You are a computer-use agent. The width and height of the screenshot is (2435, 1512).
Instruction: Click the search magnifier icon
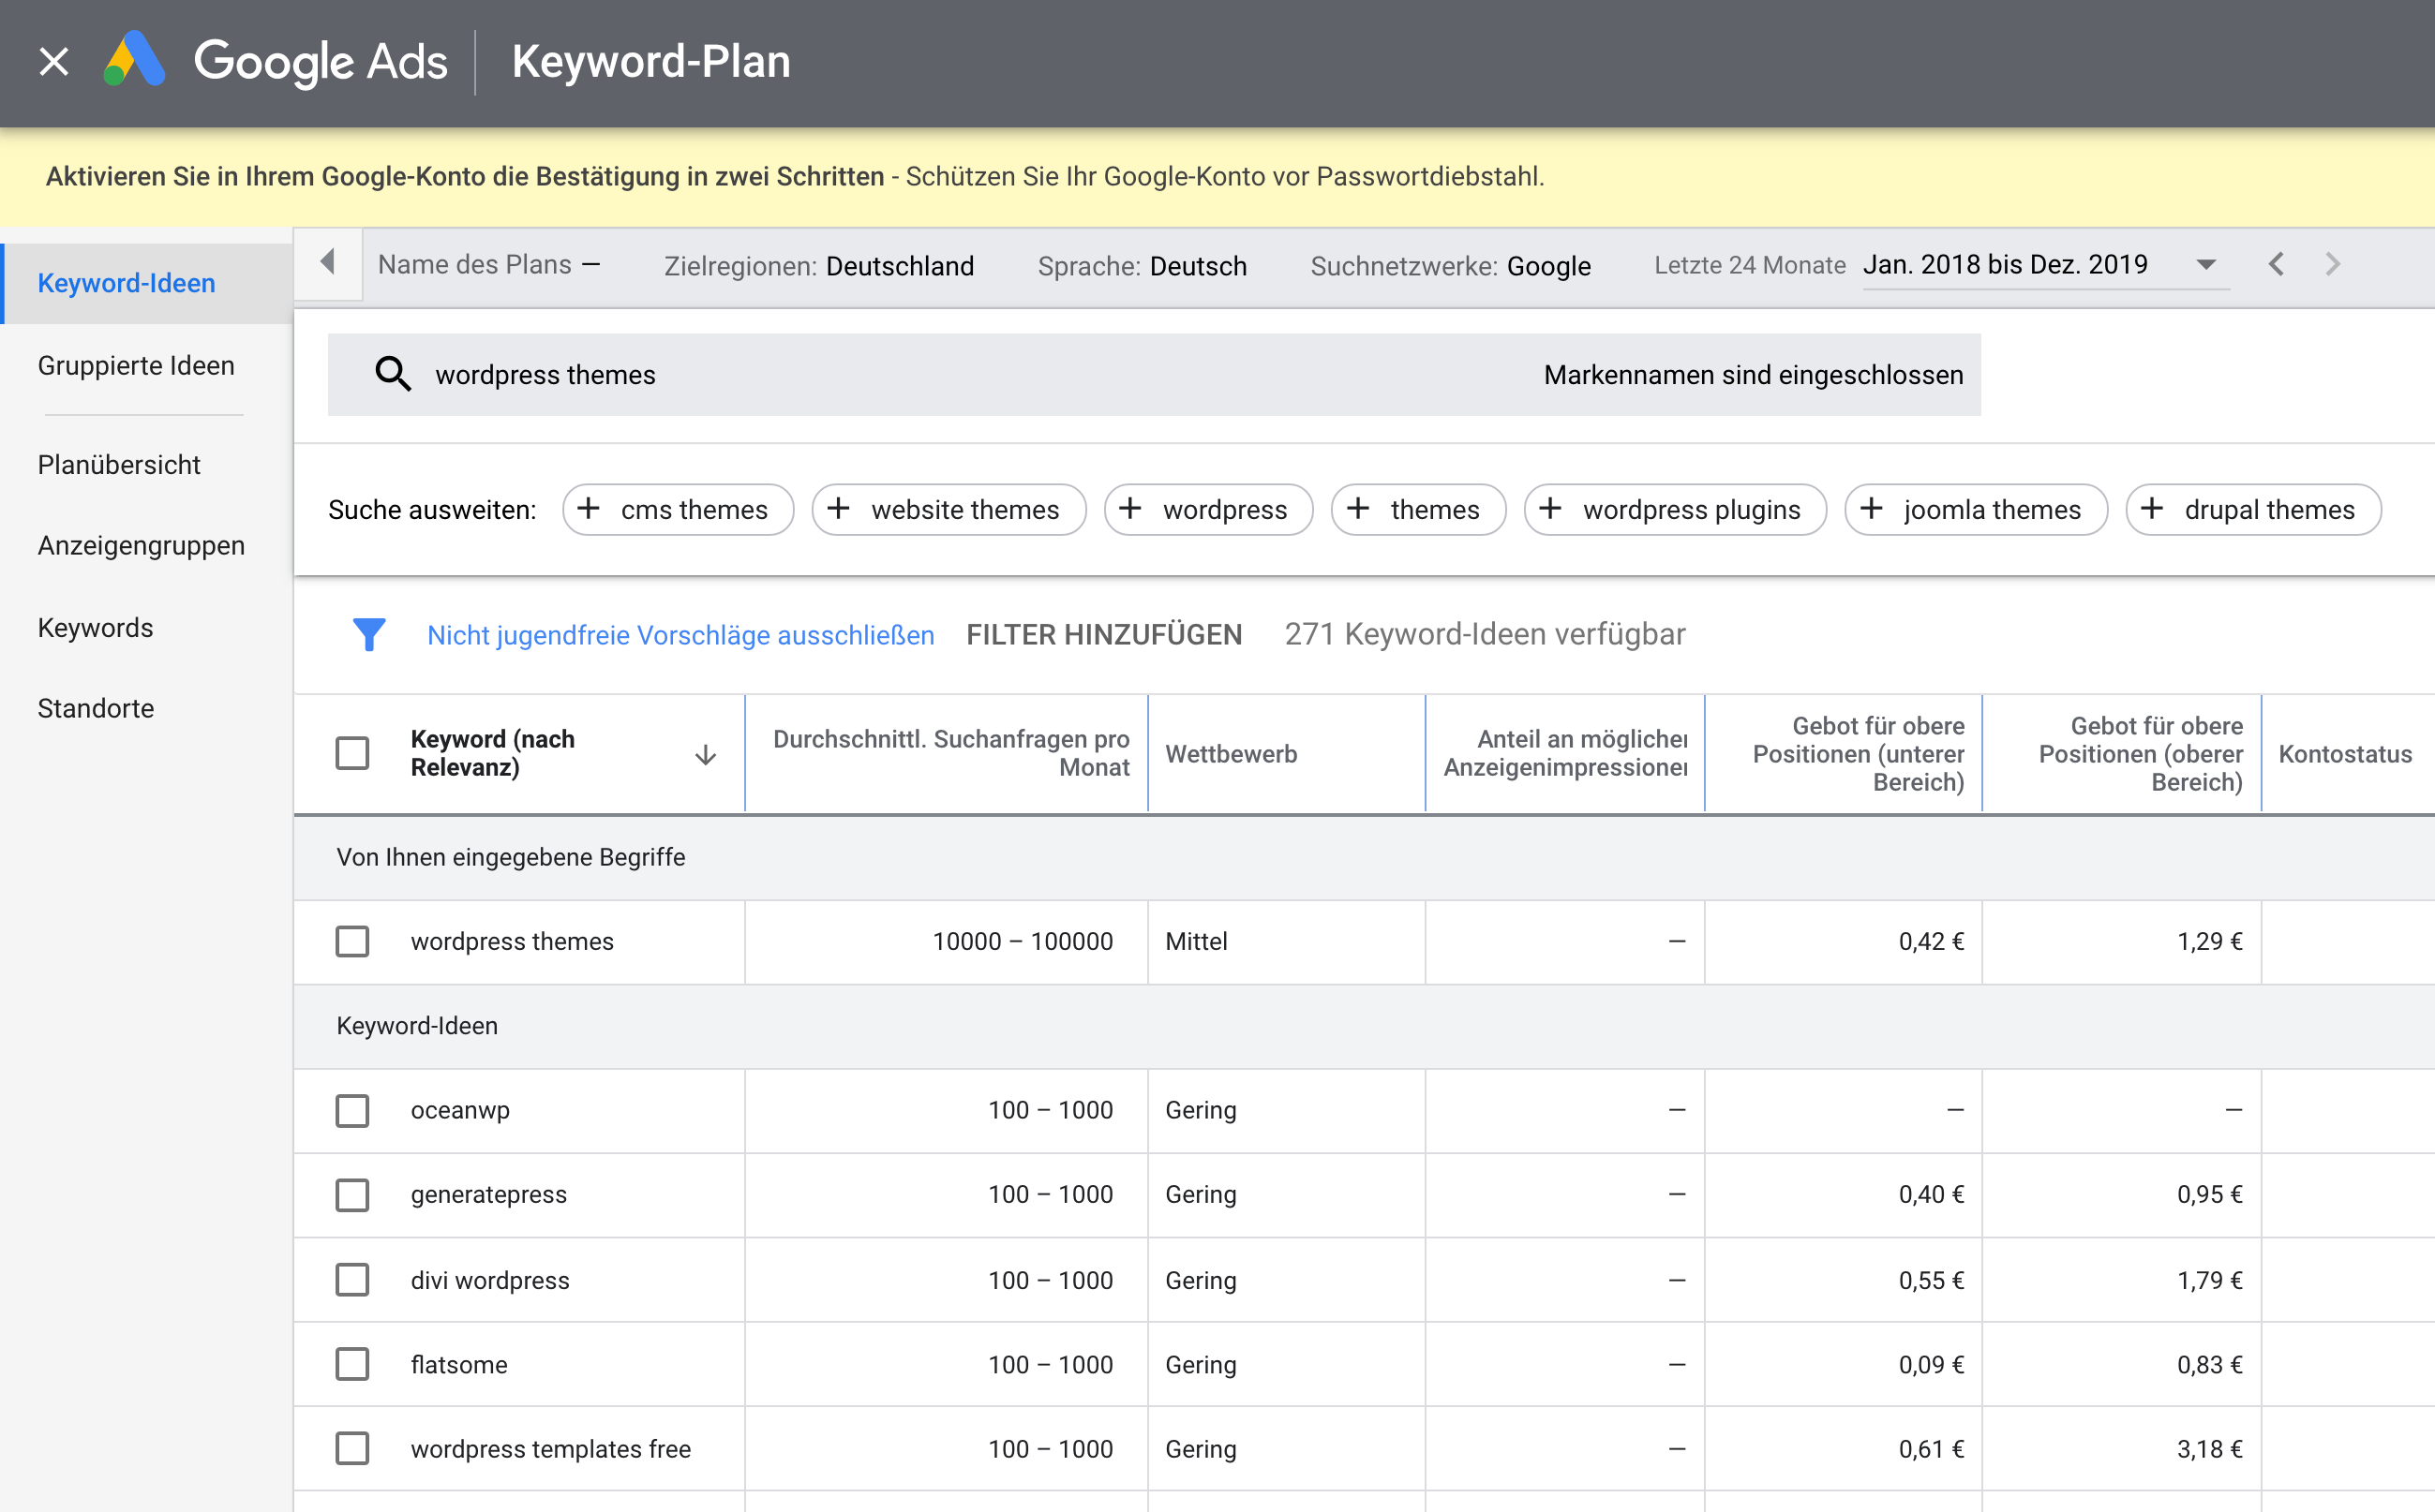392,374
